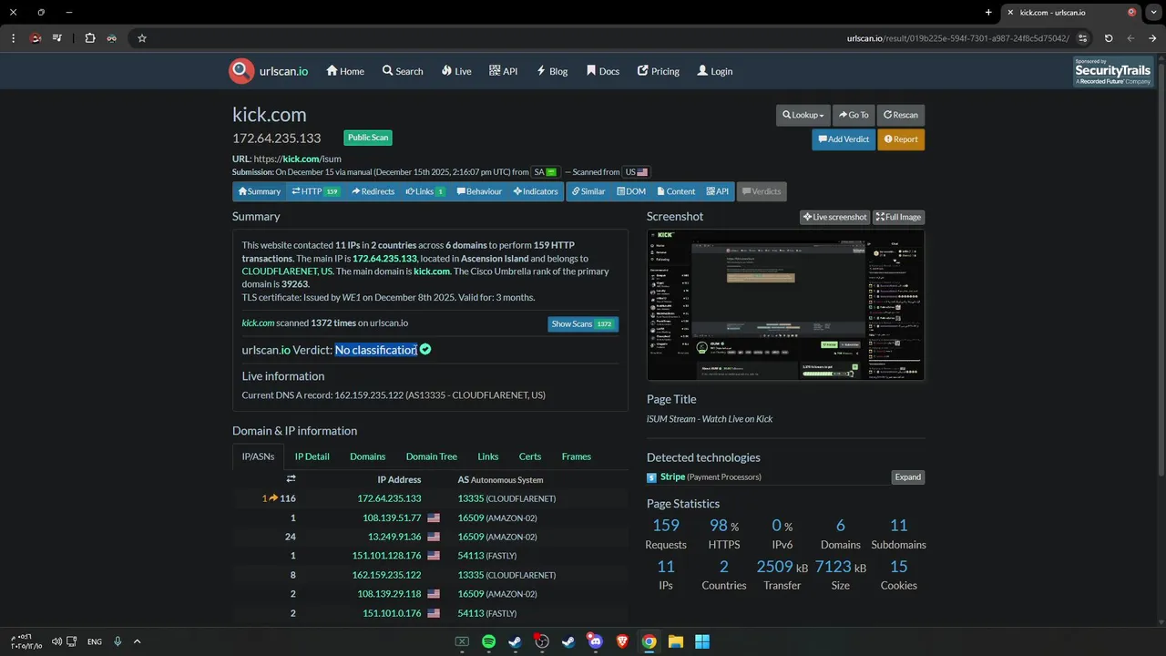The width and height of the screenshot is (1166, 656).
Task: Open the Similar tab
Action: (x=588, y=191)
